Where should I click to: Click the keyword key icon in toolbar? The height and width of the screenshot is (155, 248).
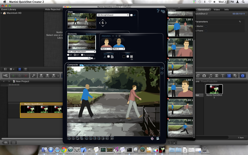(33, 76)
